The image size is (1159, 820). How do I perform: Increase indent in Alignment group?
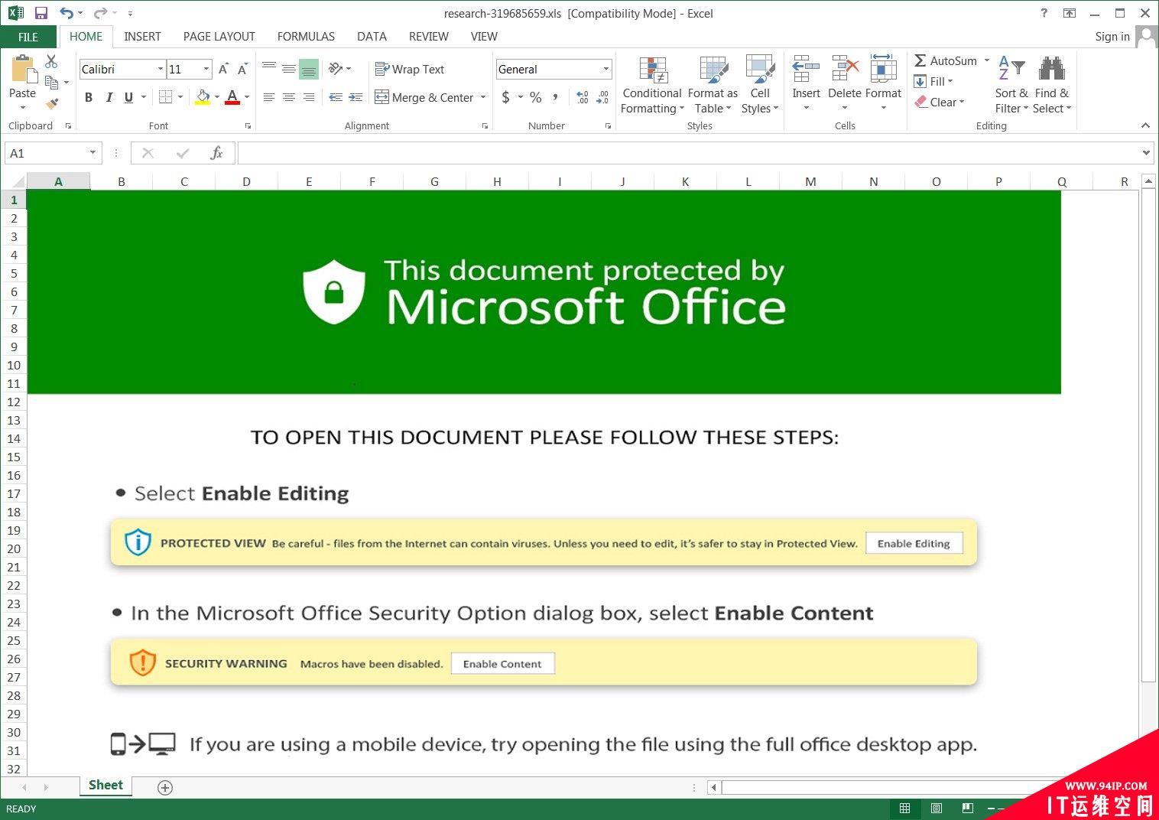(x=355, y=97)
